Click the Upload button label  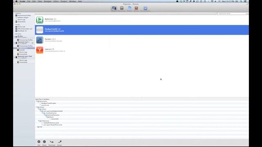(59, 145)
